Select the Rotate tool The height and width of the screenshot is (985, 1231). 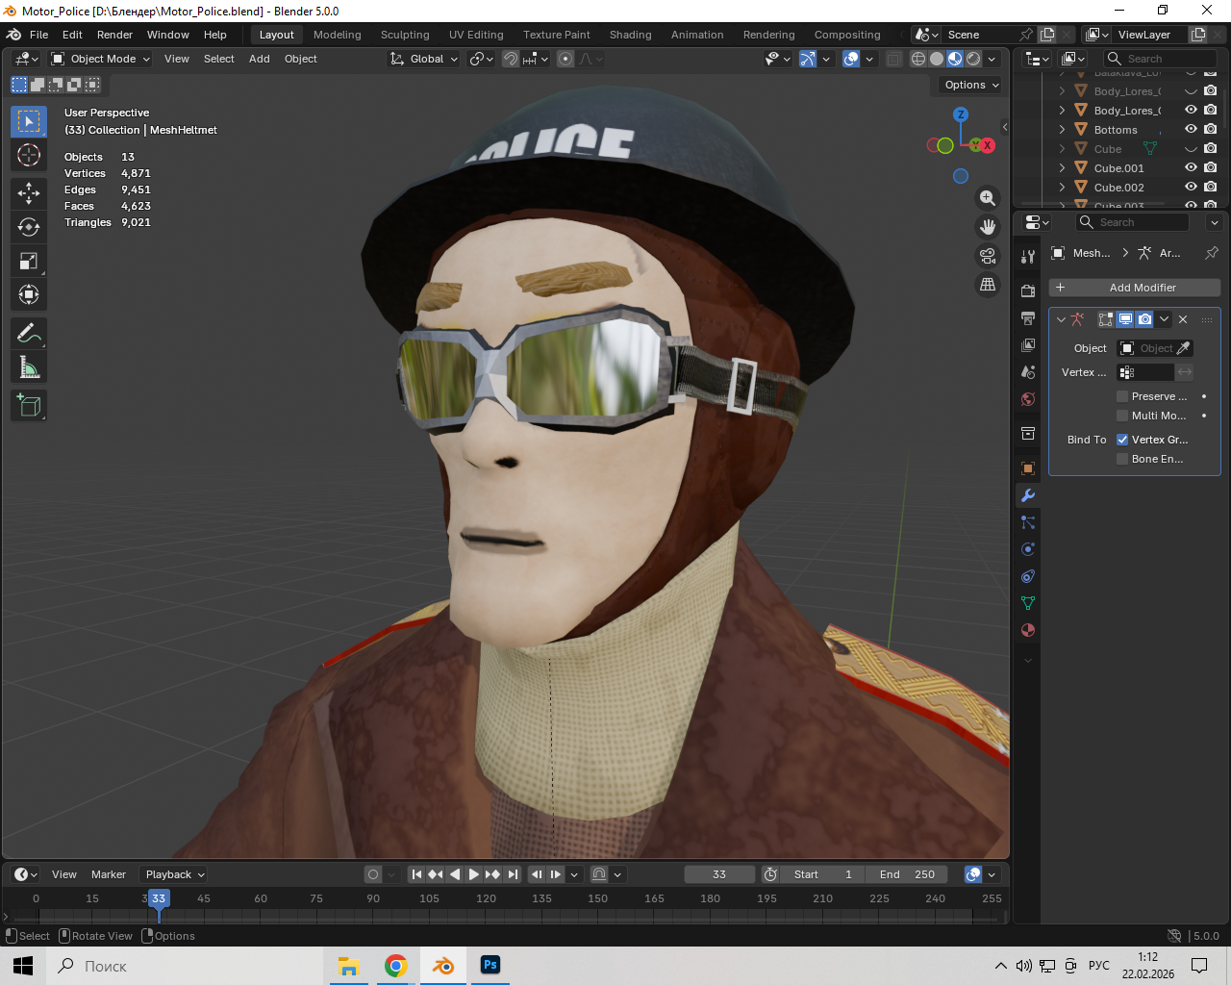(x=29, y=227)
